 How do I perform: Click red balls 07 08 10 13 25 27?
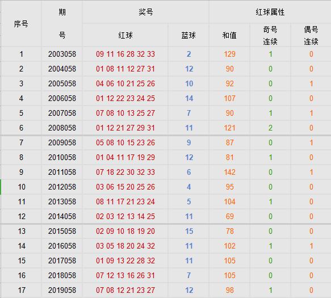coord(125,113)
